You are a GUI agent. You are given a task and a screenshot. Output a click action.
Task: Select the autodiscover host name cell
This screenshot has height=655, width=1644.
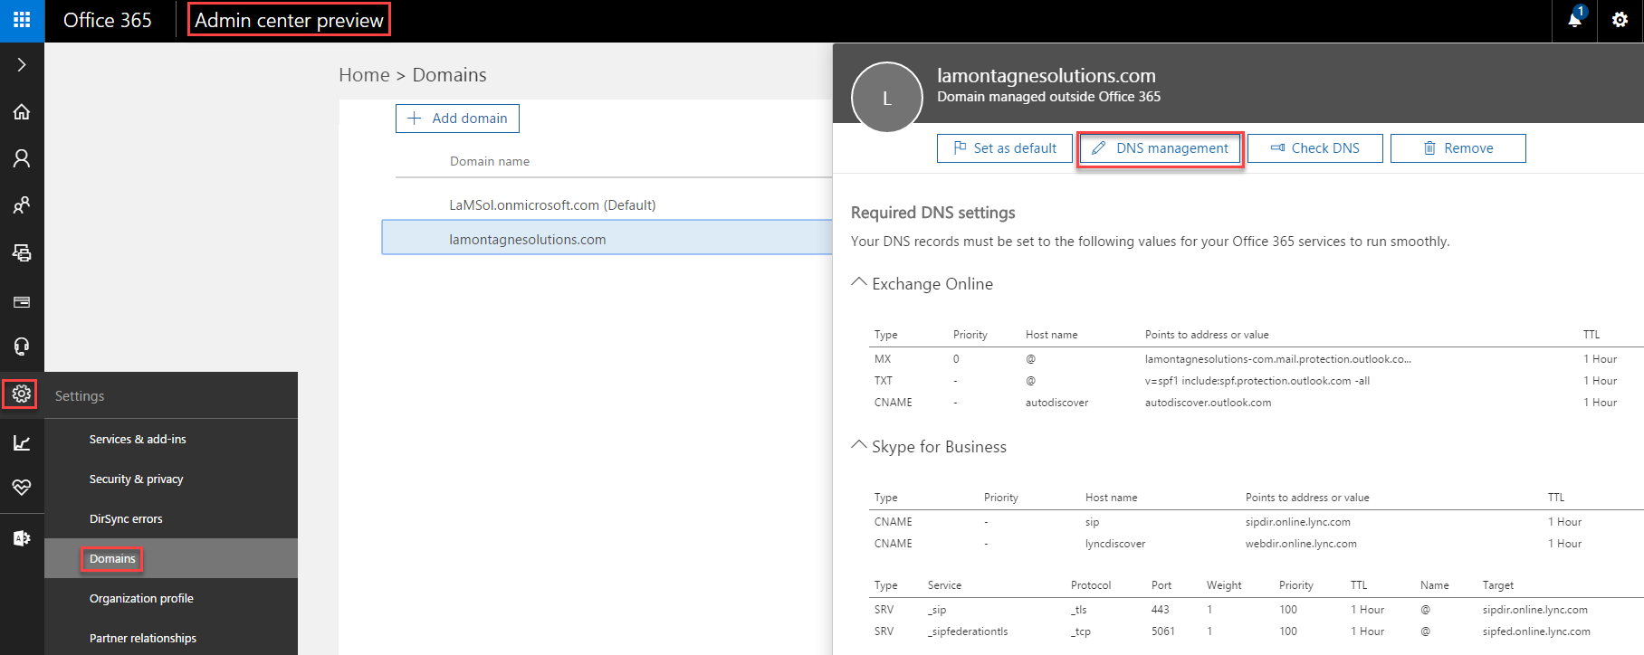1056,403
